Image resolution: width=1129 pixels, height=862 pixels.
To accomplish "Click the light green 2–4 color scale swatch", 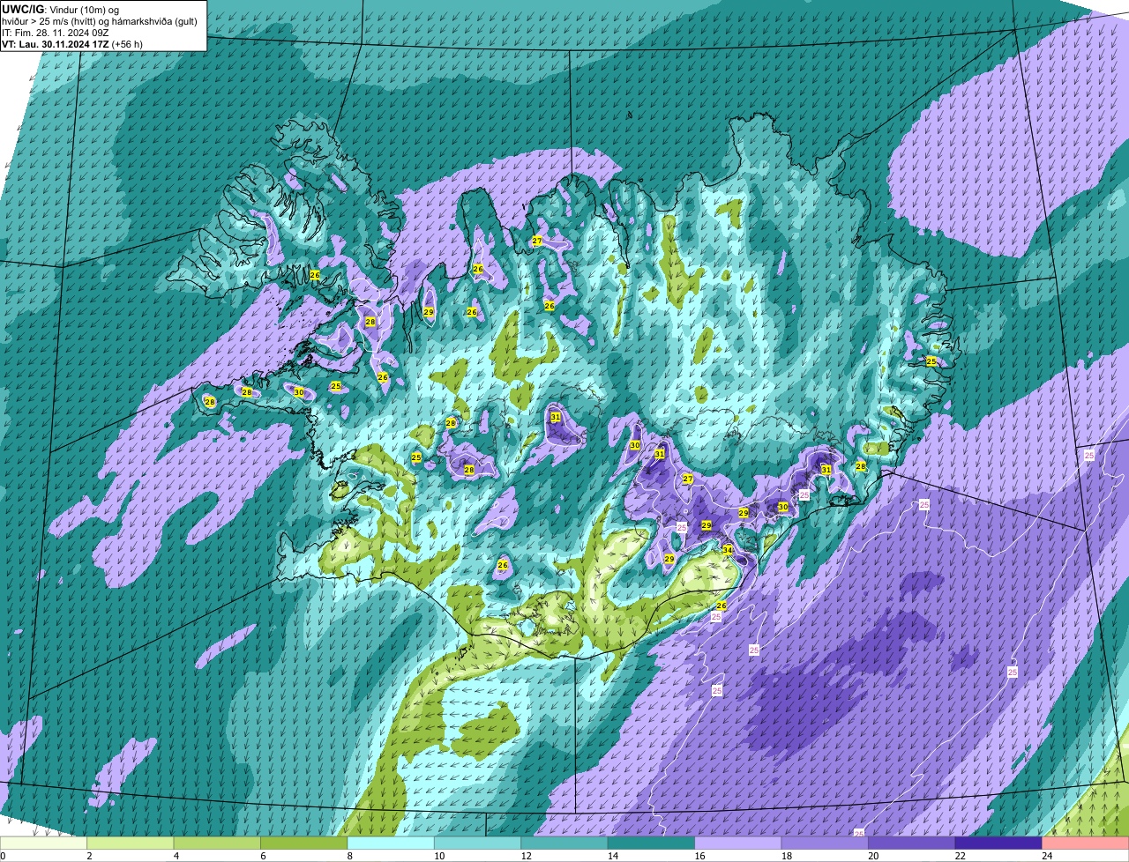I will [131, 843].
